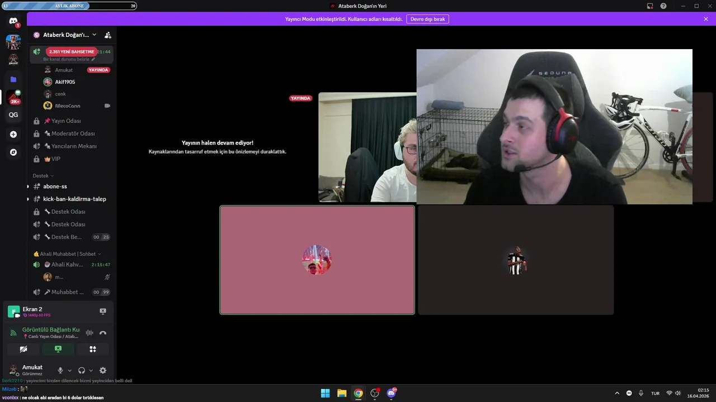Add a server with plus icon
The height and width of the screenshot is (402, 716).
click(x=13, y=134)
